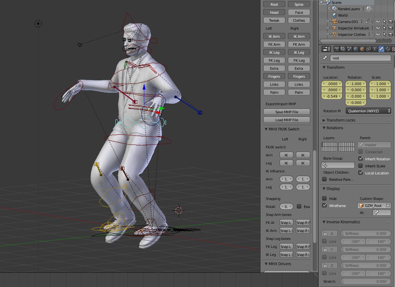Uncheck the Local Location checkbox
The image size is (395, 287).
pyautogui.click(x=360, y=173)
